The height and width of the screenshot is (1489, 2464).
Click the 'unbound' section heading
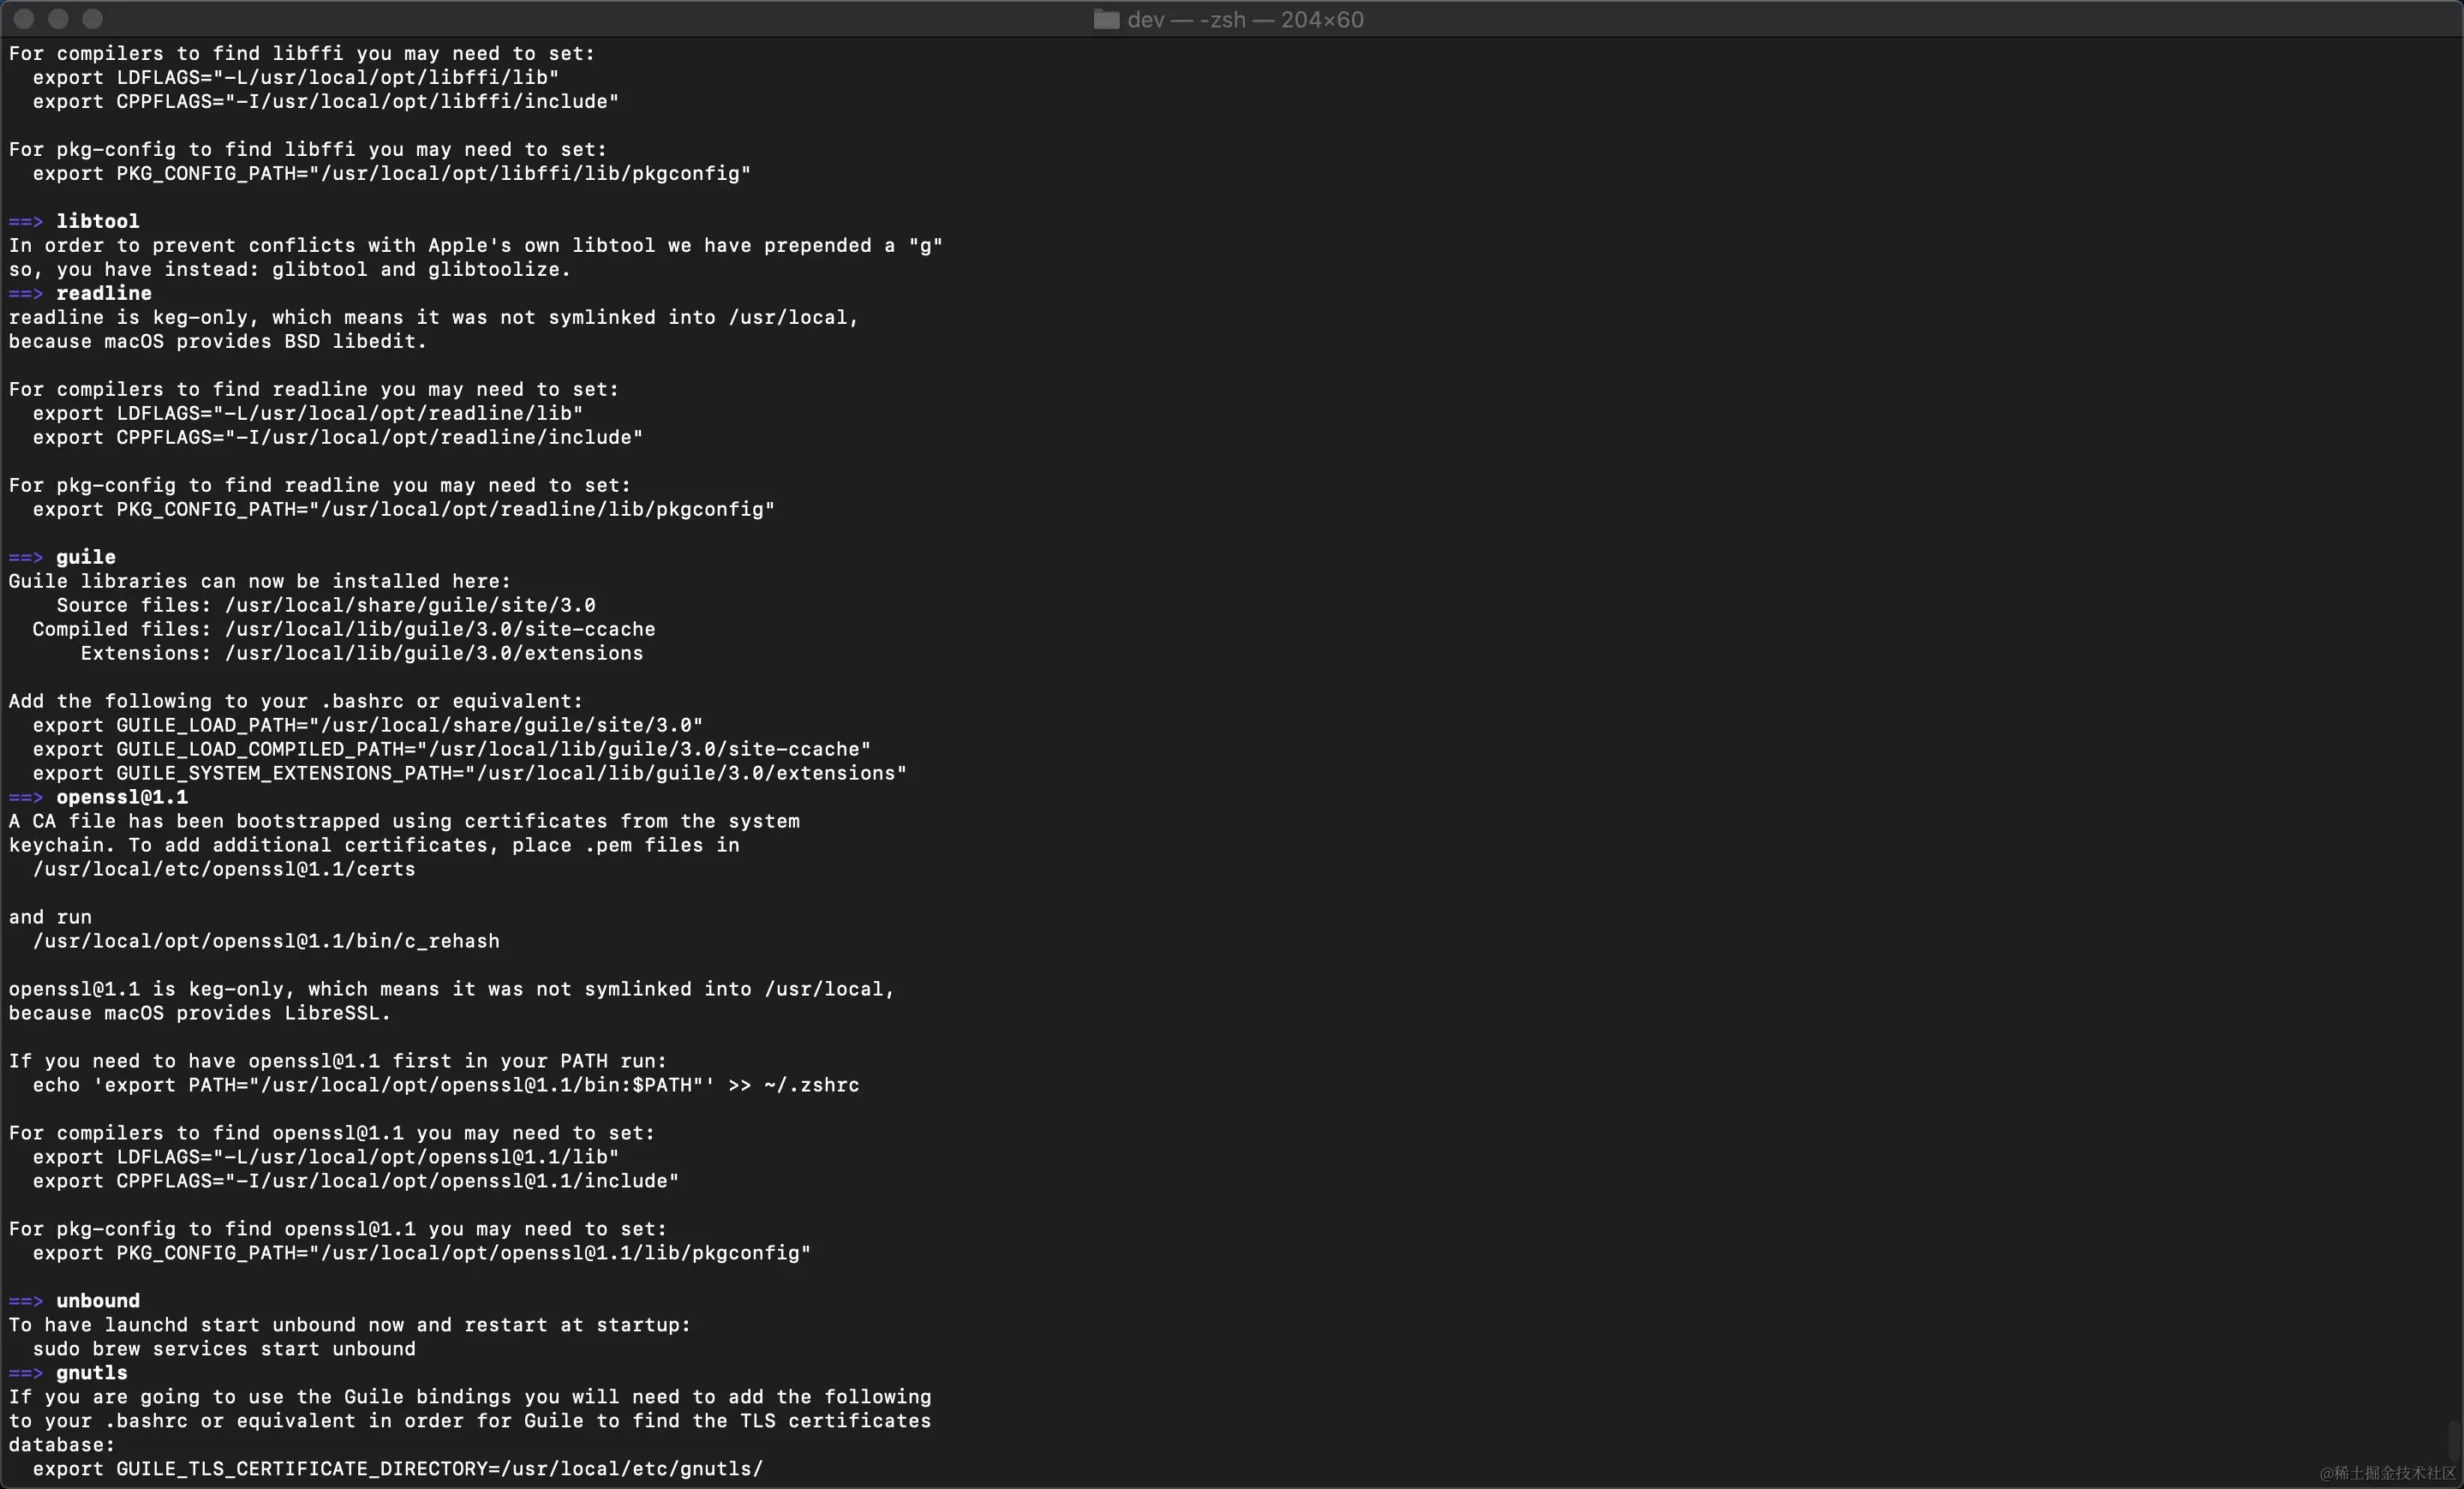tap(98, 1301)
